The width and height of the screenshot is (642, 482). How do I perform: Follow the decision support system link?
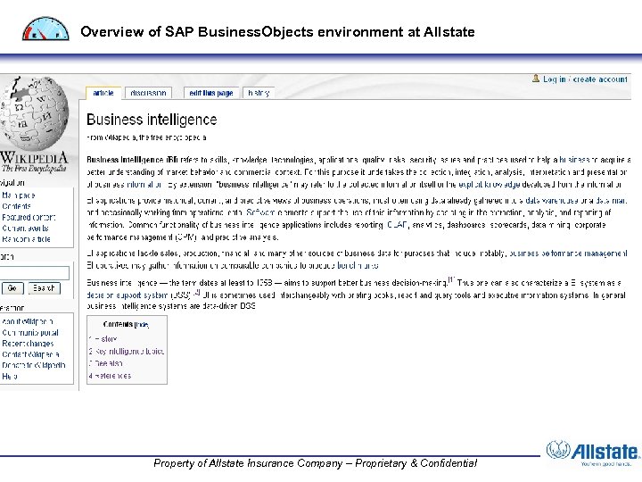[128, 295]
